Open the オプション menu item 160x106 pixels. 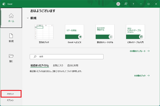(10, 100)
